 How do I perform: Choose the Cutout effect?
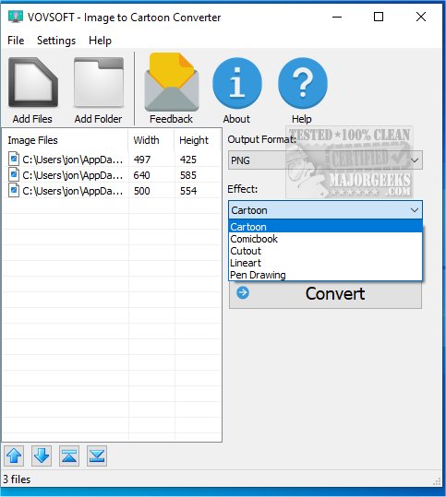[x=325, y=251]
